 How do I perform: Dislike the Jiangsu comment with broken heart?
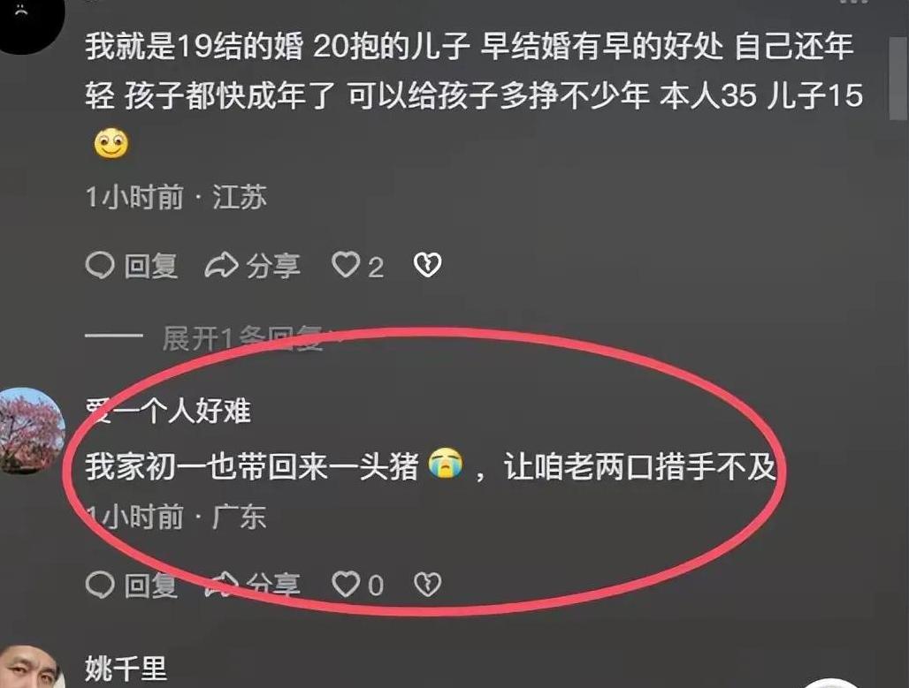pos(428,265)
